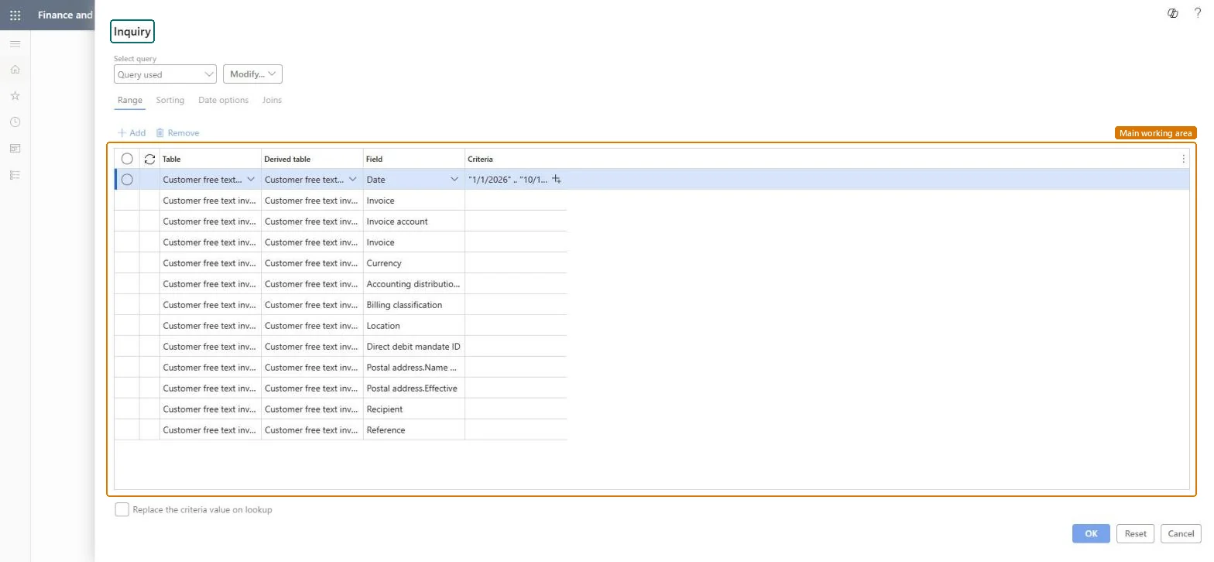Select the Reference field cell

[x=414, y=430]
